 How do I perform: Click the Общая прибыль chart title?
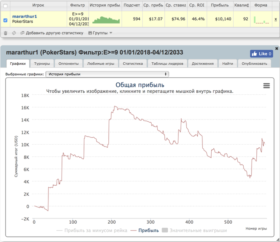pos(140,85)
